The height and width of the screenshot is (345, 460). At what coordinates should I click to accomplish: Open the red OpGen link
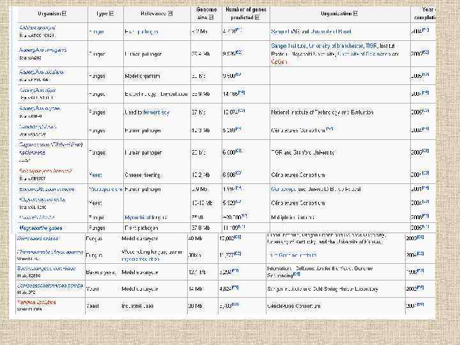[x=279, y=62]
